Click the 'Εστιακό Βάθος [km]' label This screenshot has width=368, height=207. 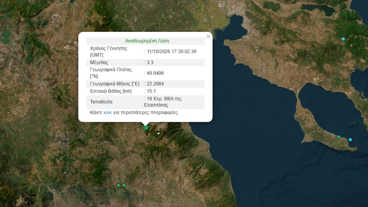tap(111, 91)
